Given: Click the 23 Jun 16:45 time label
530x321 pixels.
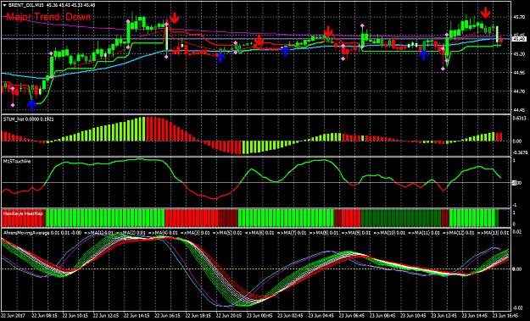Looking at the screenshot, I should (506, 316).
